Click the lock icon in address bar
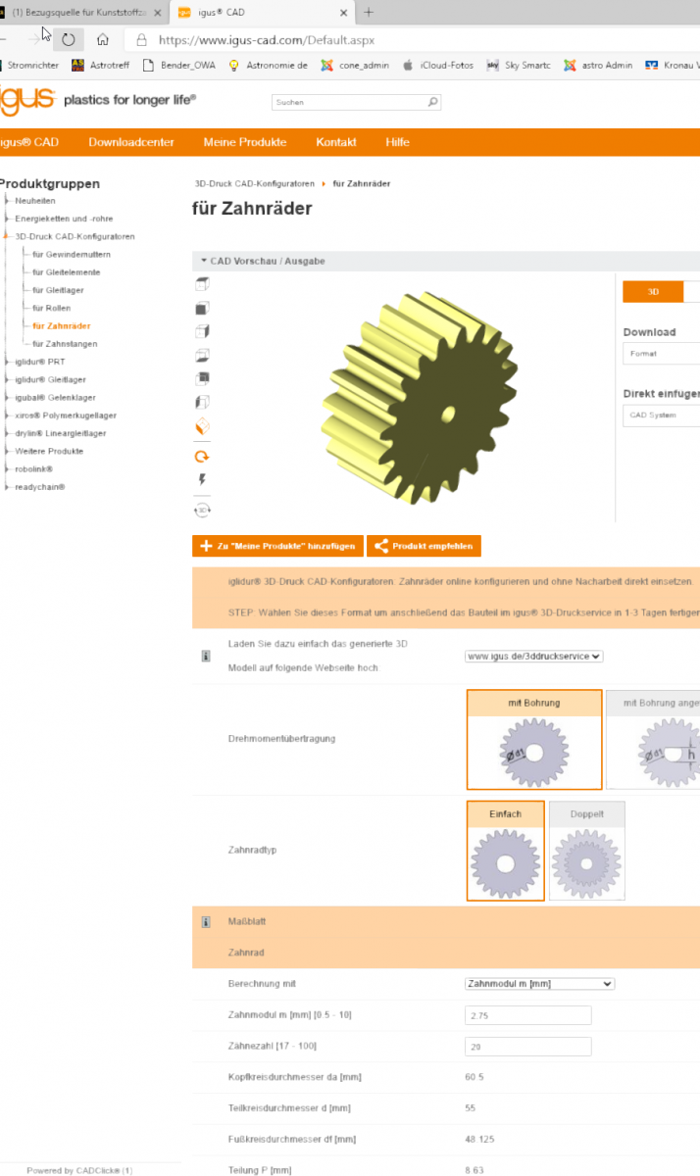Viewport: 700px width, 1176px height. pos(142,40)
